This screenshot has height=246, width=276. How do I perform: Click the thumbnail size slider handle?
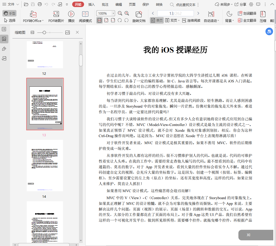(x=44, y=33)
